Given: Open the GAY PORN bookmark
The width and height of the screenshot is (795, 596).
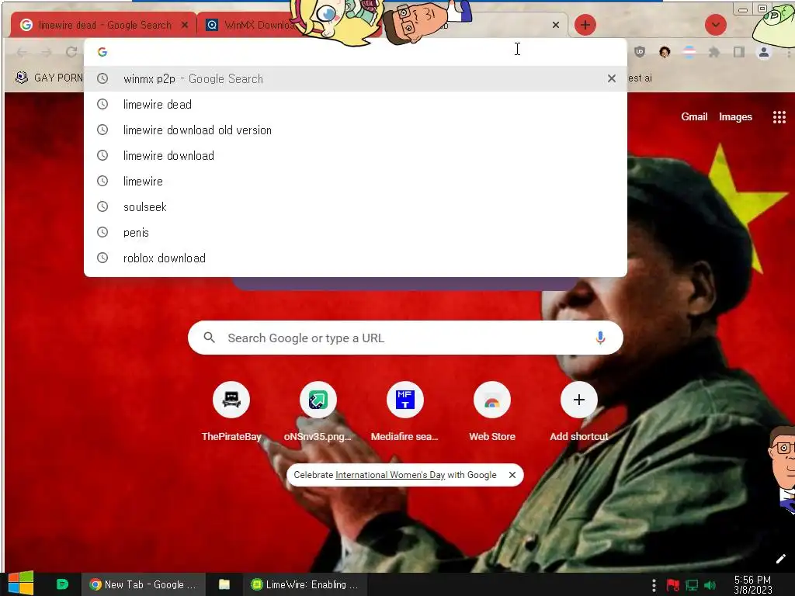Looking at the screenshot, I should tap(49, 78).
